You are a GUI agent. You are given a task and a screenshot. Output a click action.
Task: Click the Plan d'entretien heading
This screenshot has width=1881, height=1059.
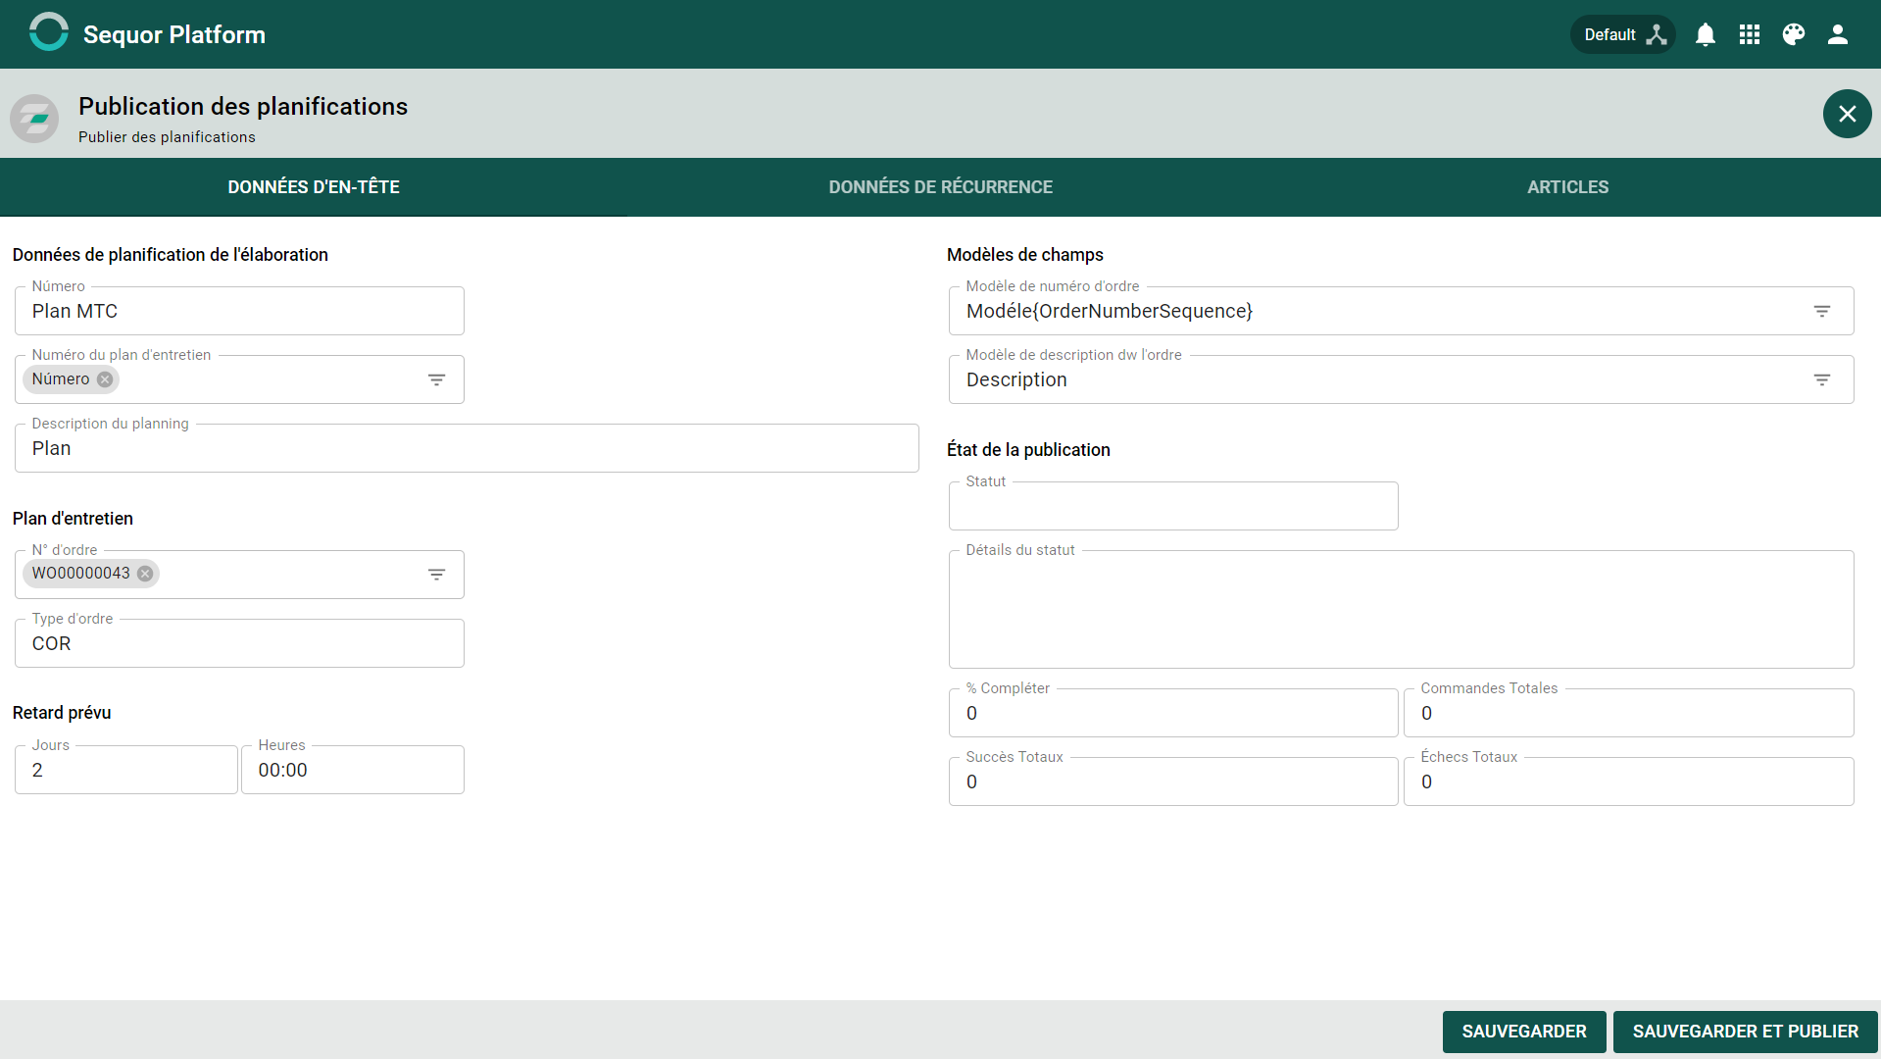pos(73,519)
